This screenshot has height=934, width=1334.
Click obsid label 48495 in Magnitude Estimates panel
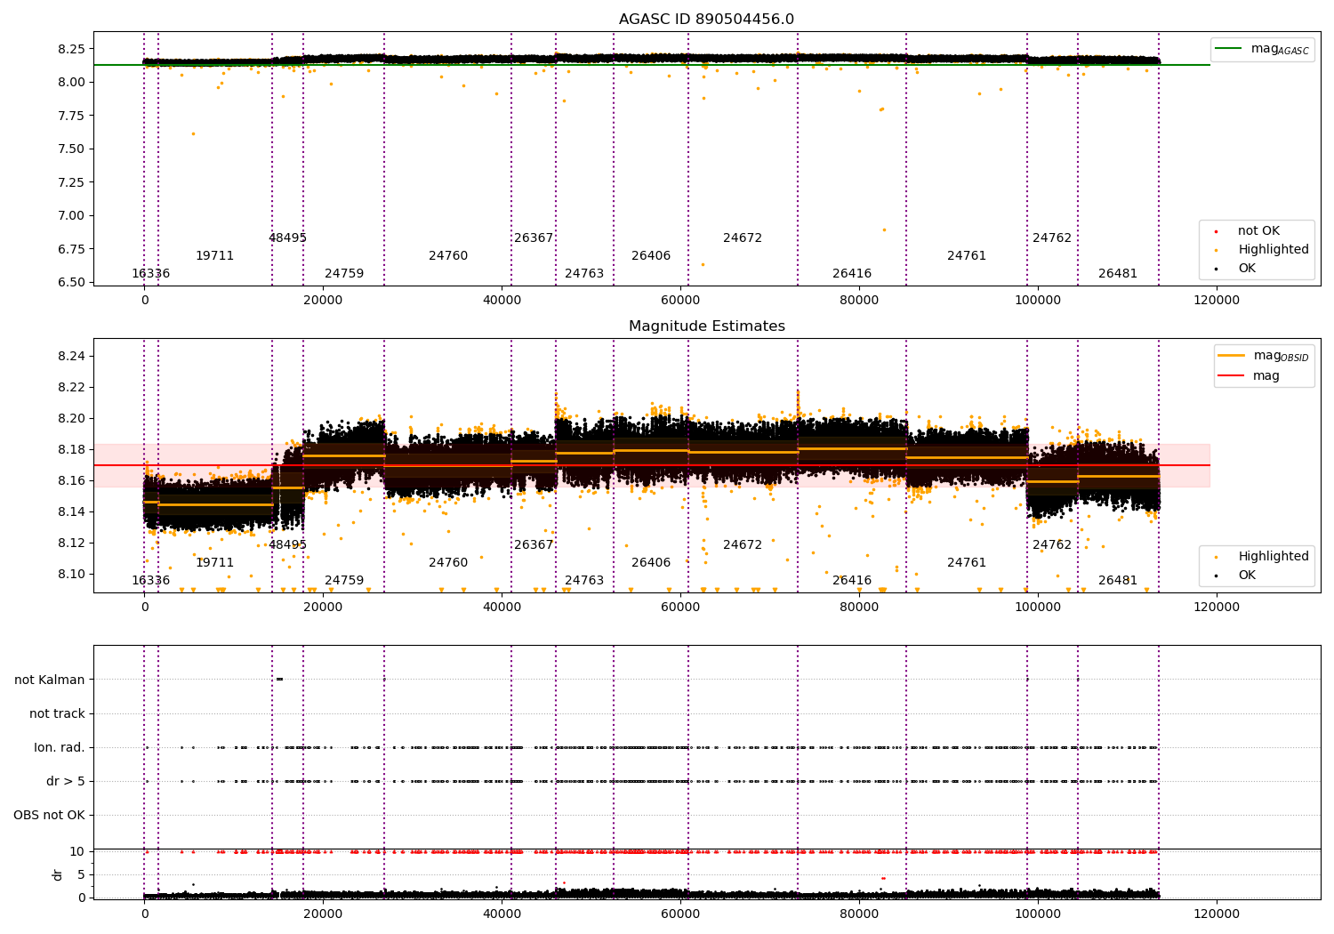tap(287, 545)
